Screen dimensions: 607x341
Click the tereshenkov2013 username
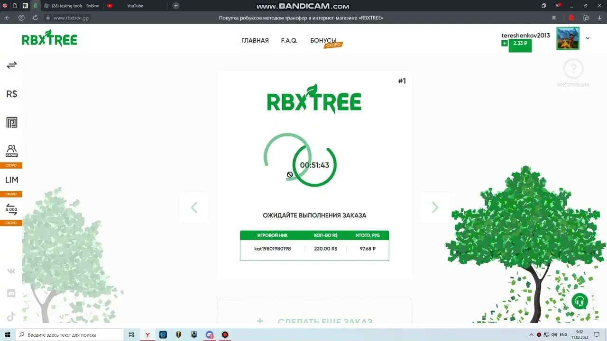[x=526, y=36]
